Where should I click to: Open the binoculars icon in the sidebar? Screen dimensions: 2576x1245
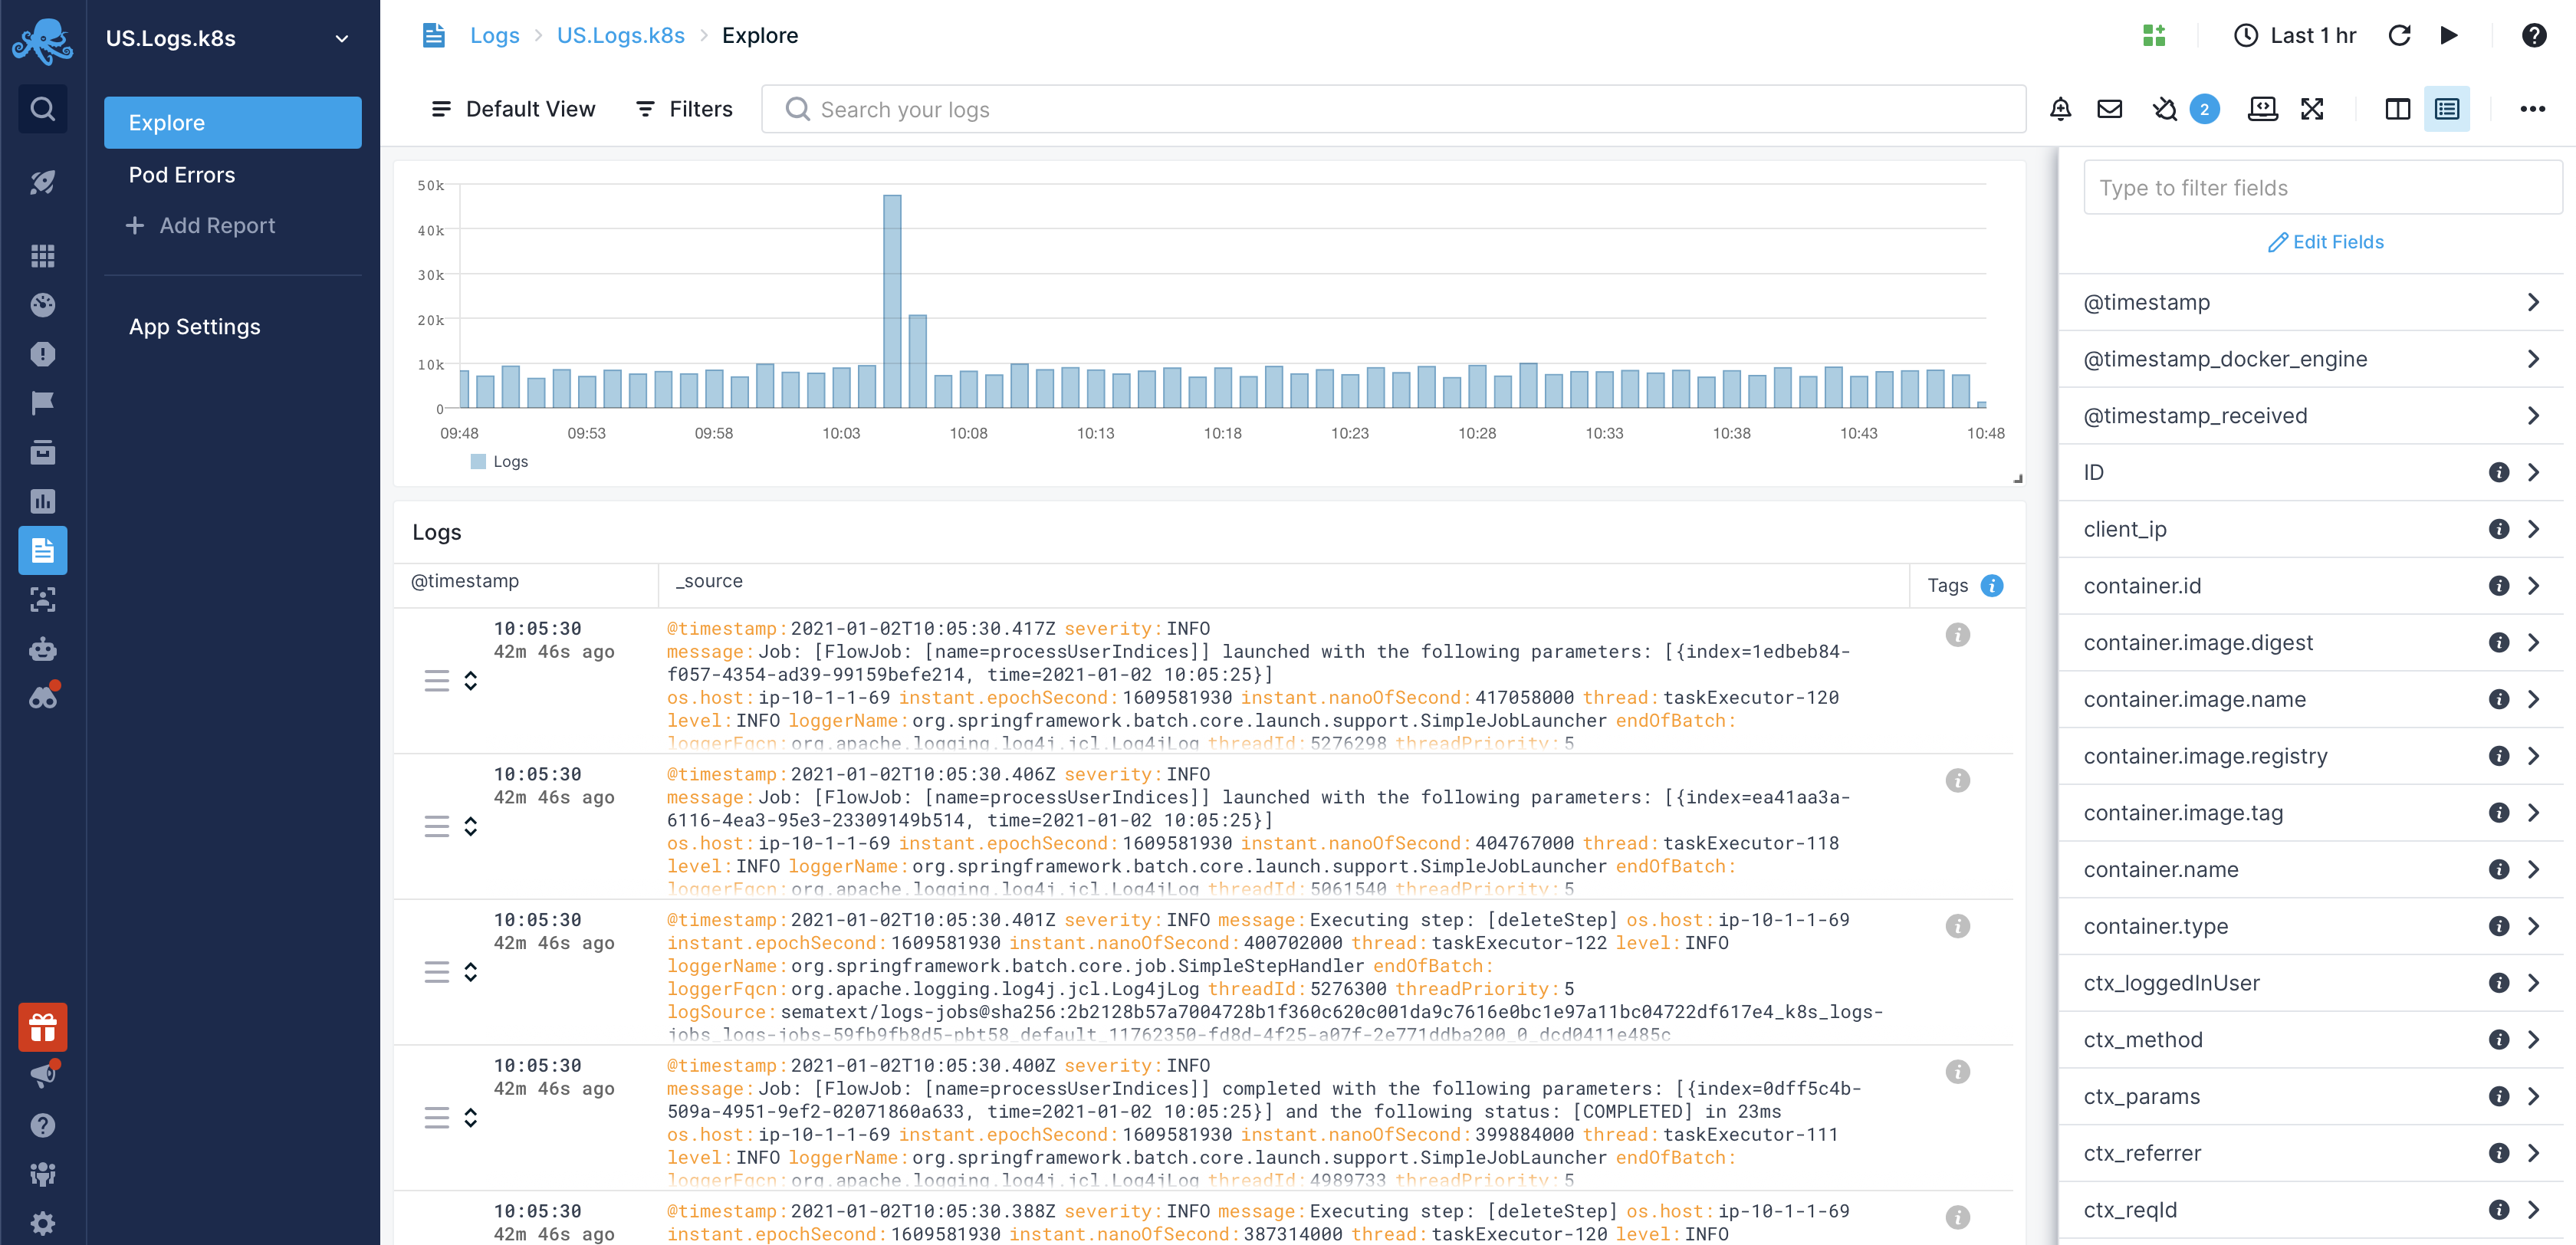pyautogui.click(x=42, y=697)
